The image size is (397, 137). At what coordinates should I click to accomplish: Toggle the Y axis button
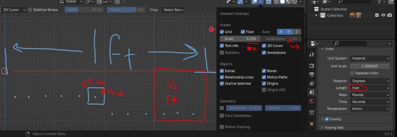tap(289, 32)
